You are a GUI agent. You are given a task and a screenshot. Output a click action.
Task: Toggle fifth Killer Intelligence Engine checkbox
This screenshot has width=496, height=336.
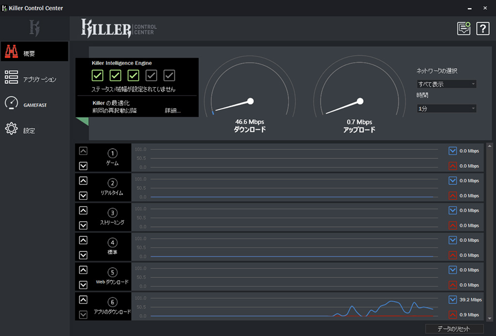point(169,76)
